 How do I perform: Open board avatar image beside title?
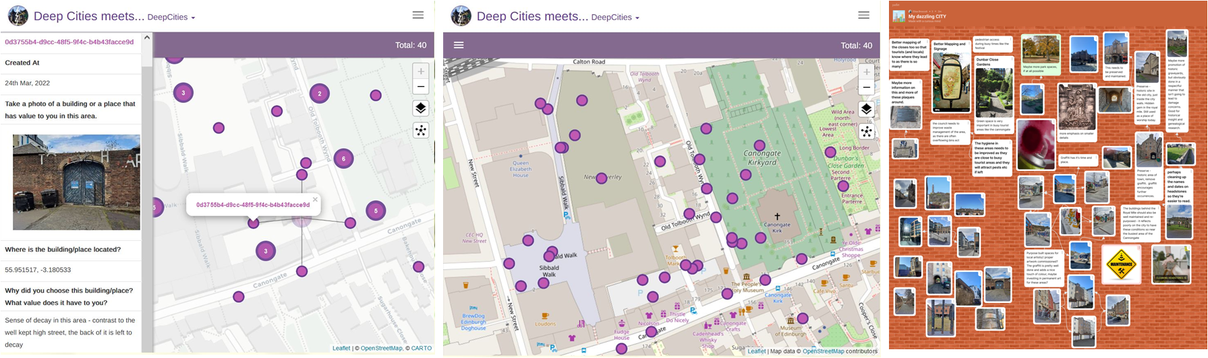tap(899, 15)
